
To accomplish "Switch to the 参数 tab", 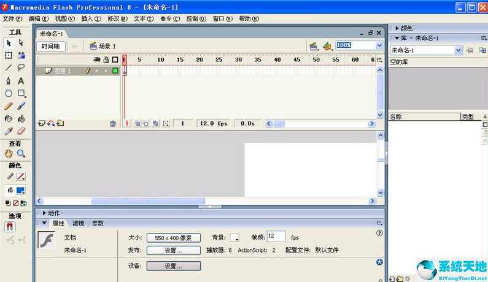I will [98, 223].
